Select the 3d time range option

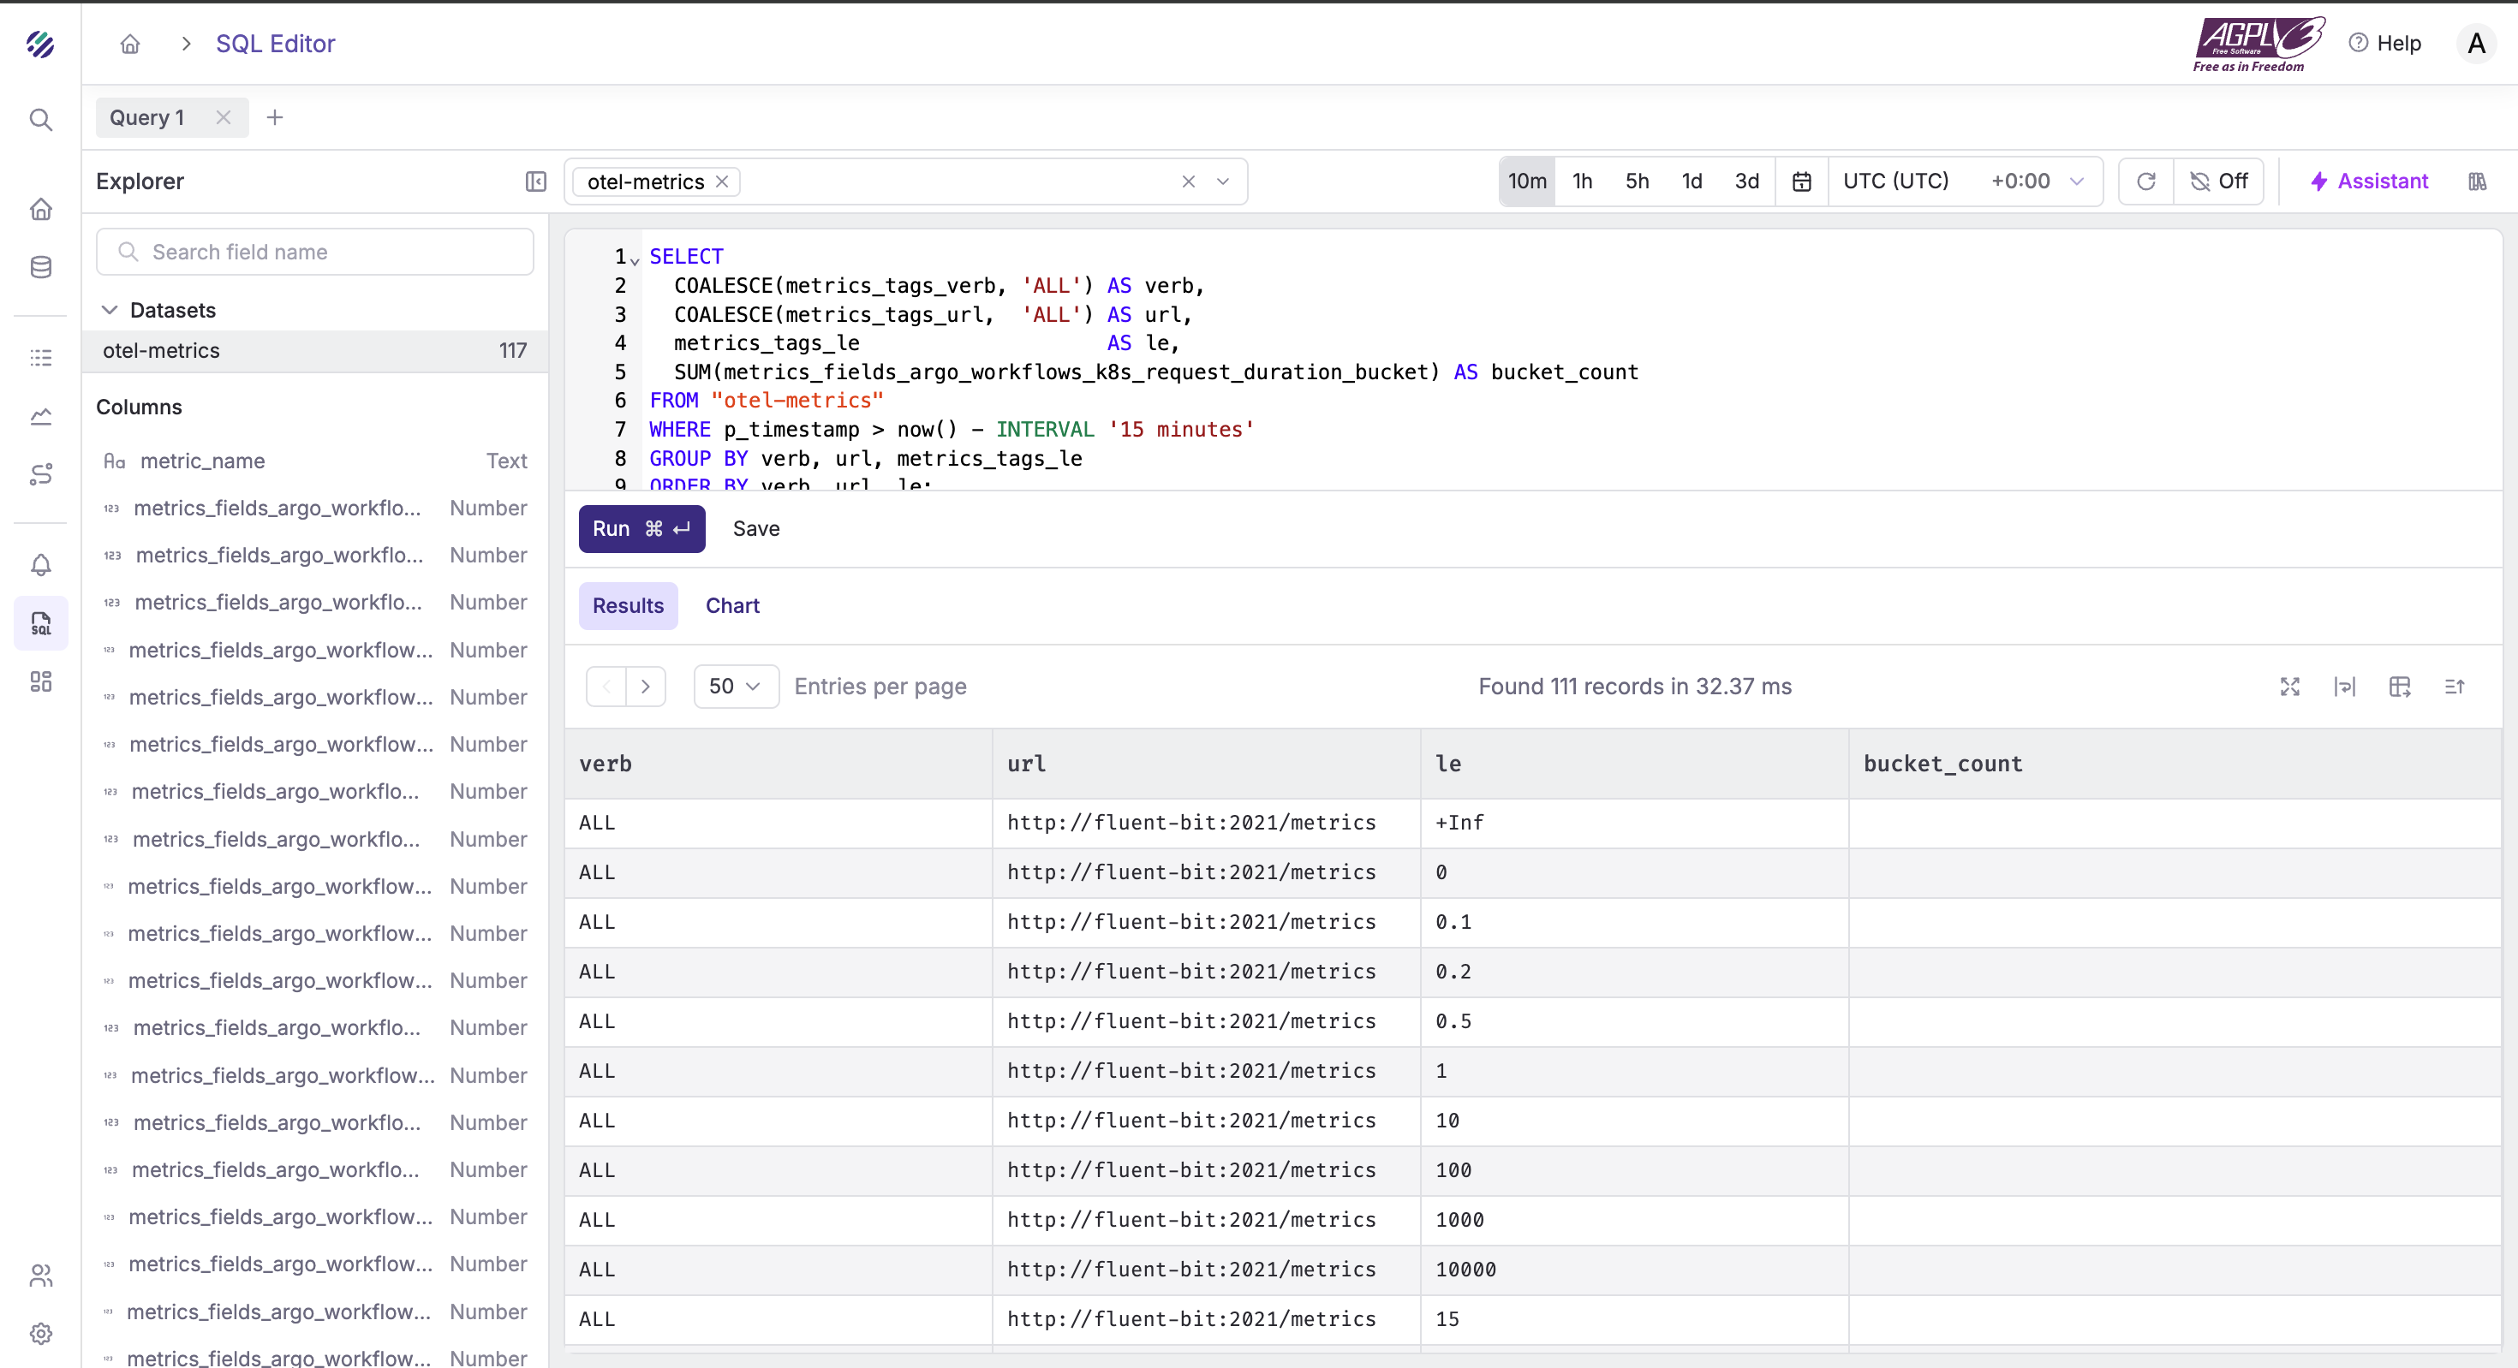pos(1745,181)
